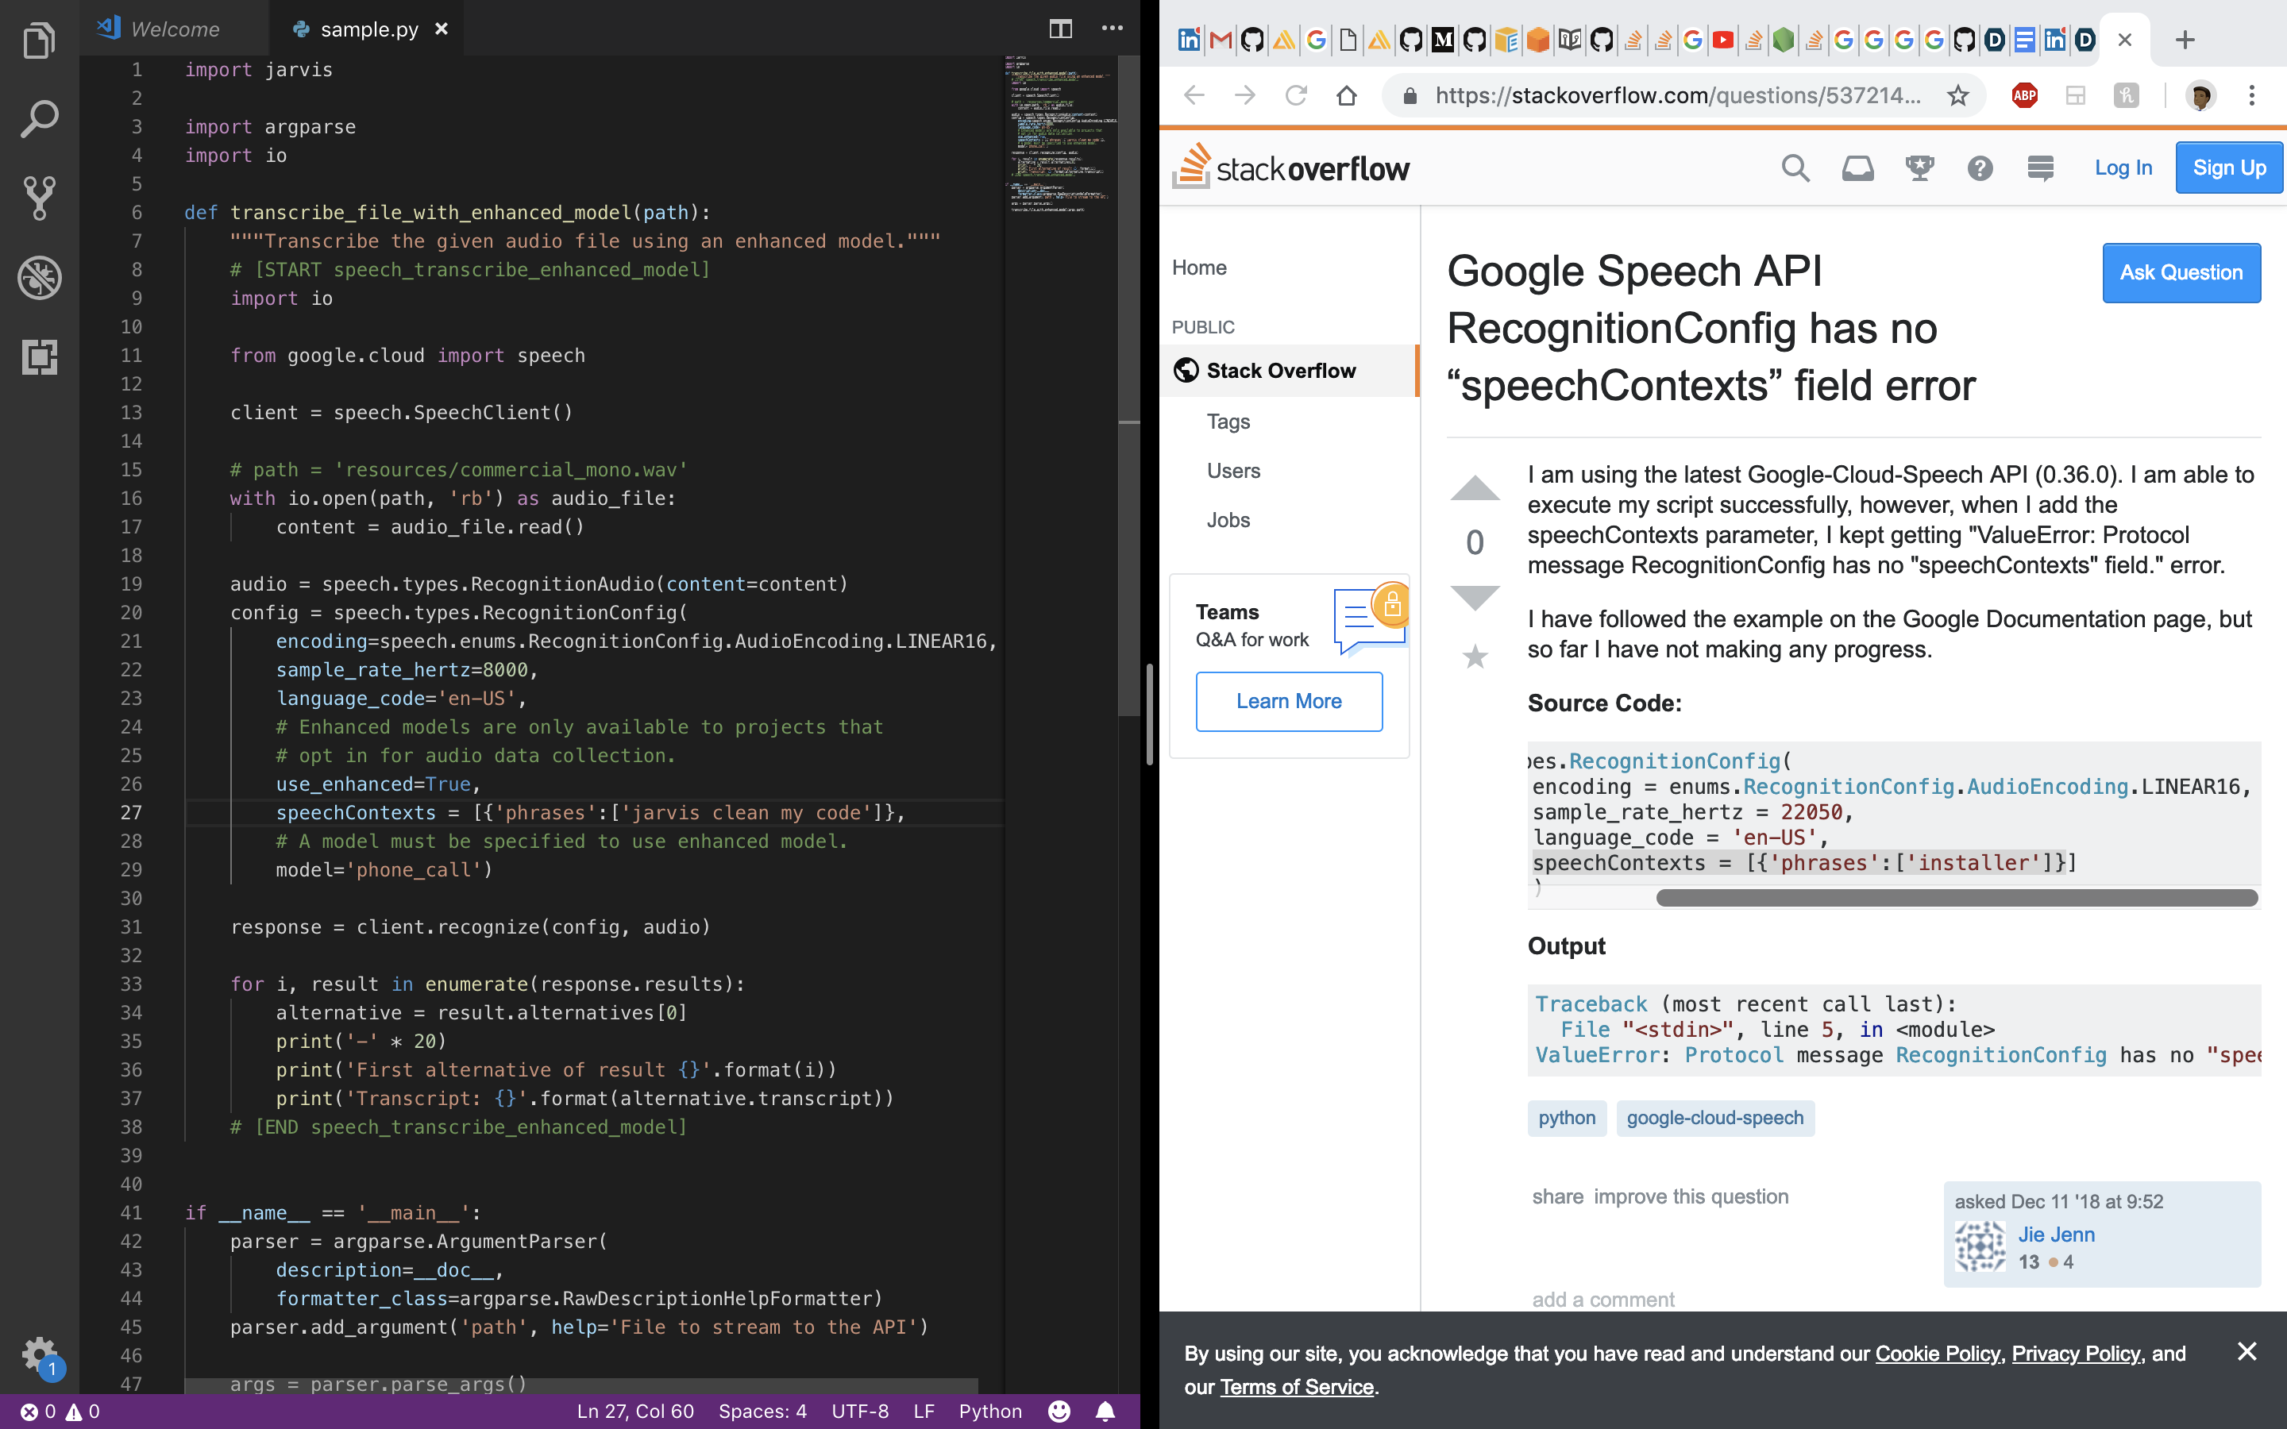Click the Ask Question button
Screen dimensions: 2287x1429
[2181, 273]
